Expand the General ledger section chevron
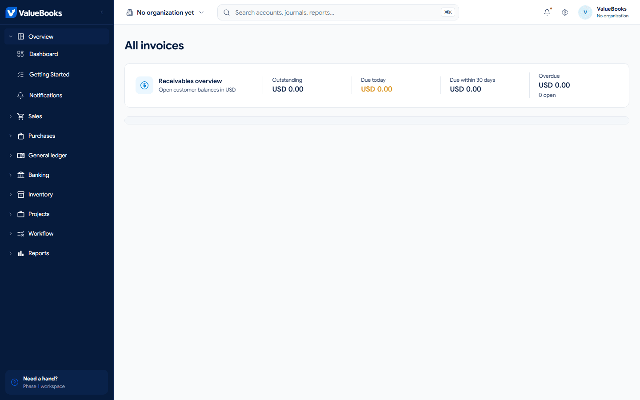Screen dimensions: 640x400 (11, 156)
